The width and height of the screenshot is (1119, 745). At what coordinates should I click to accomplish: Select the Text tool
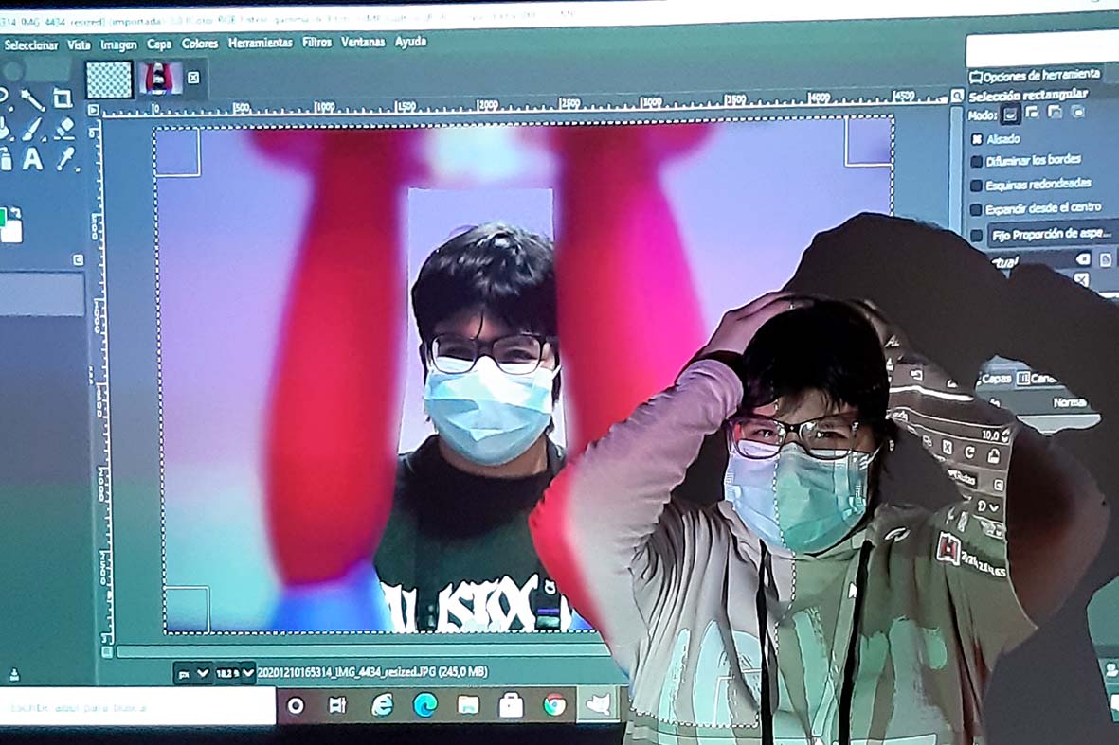tap(32, 160)
